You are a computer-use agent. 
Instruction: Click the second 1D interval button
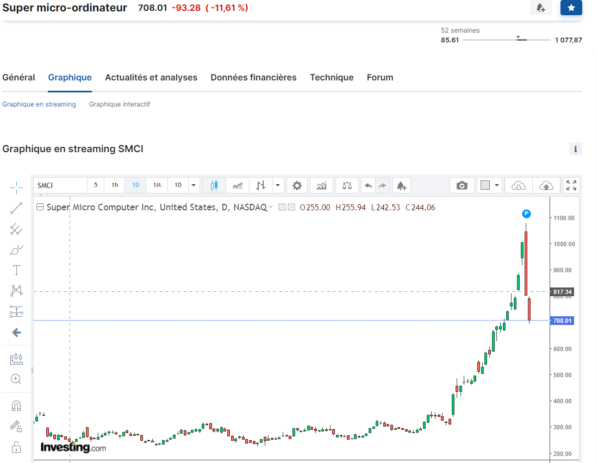[x=178, y=185]
